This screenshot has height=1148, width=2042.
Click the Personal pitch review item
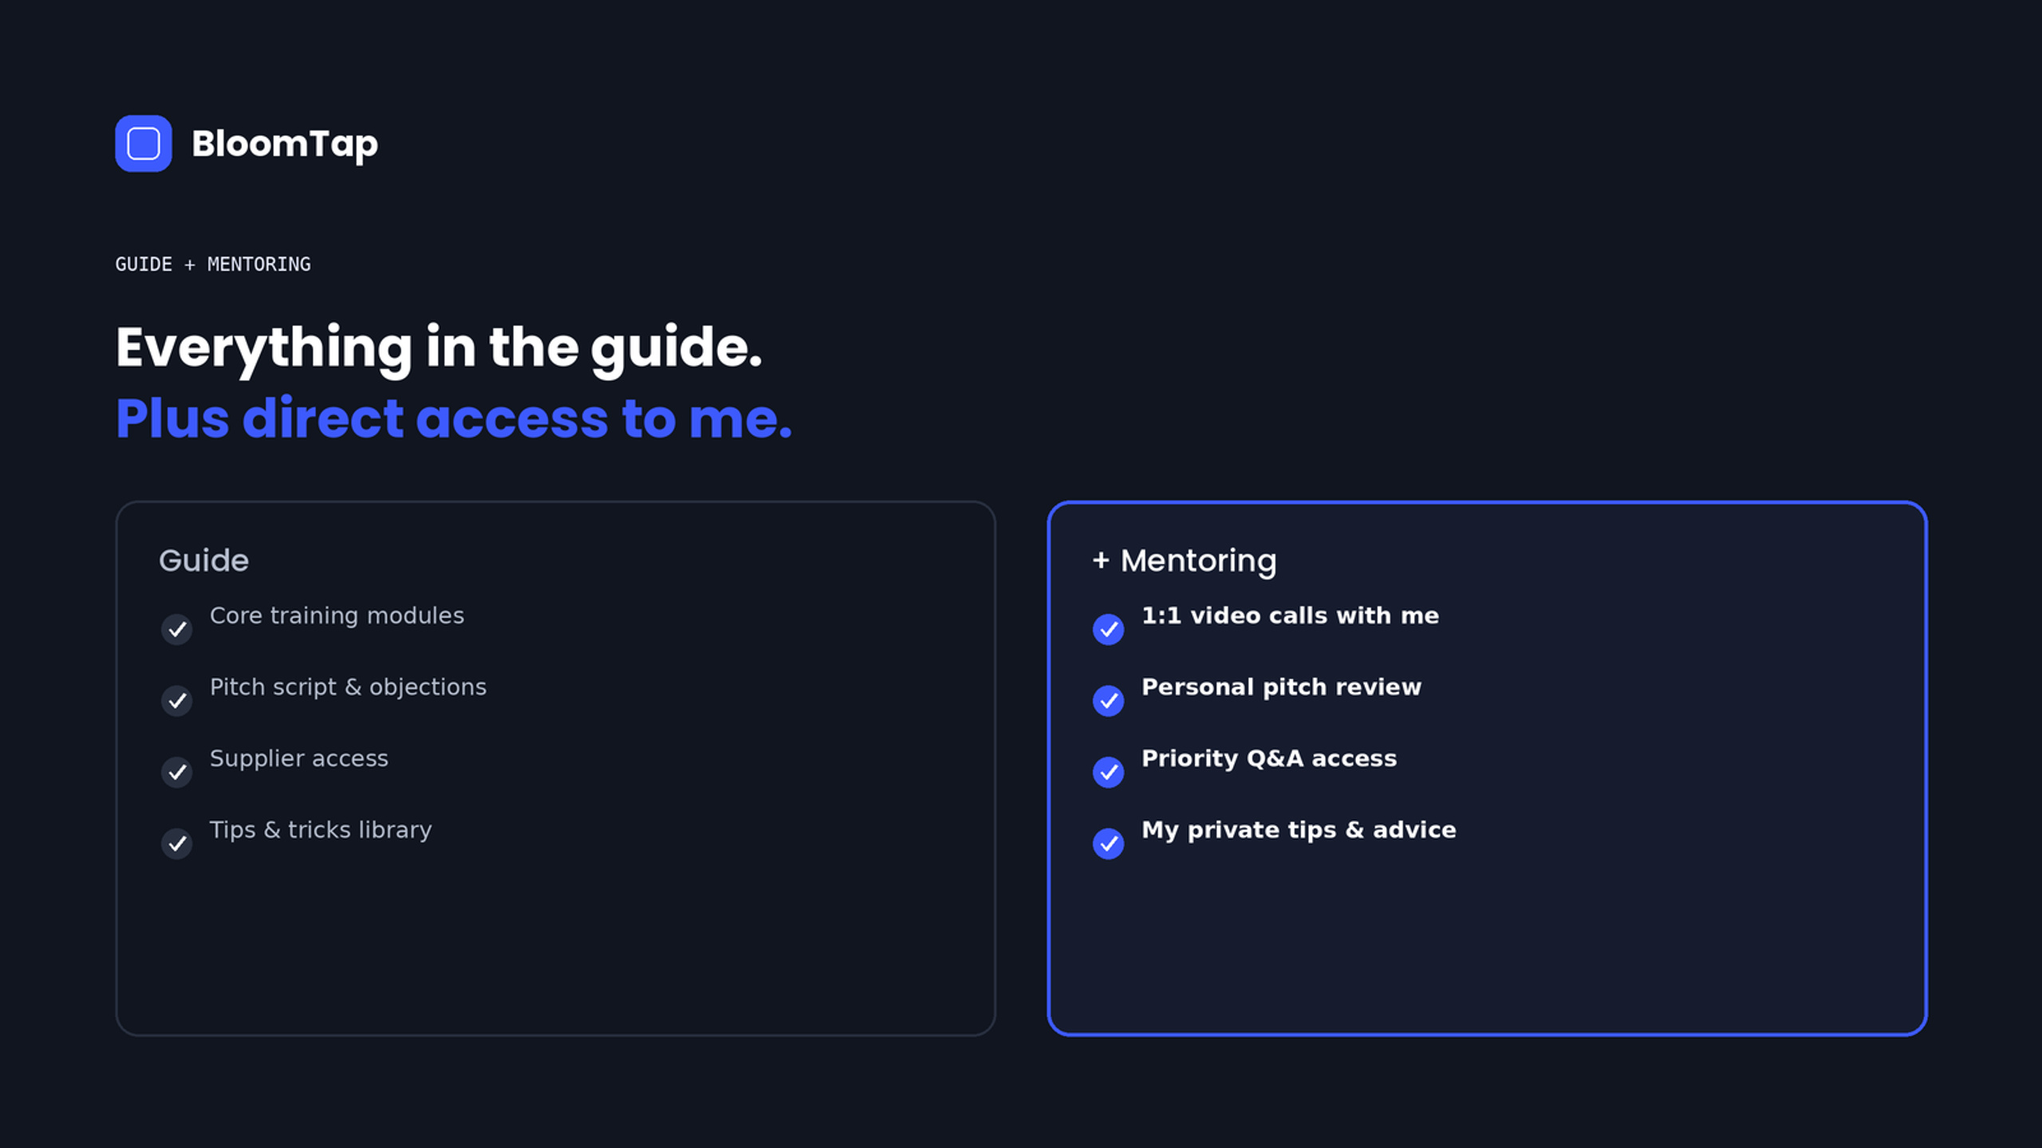1281,687
